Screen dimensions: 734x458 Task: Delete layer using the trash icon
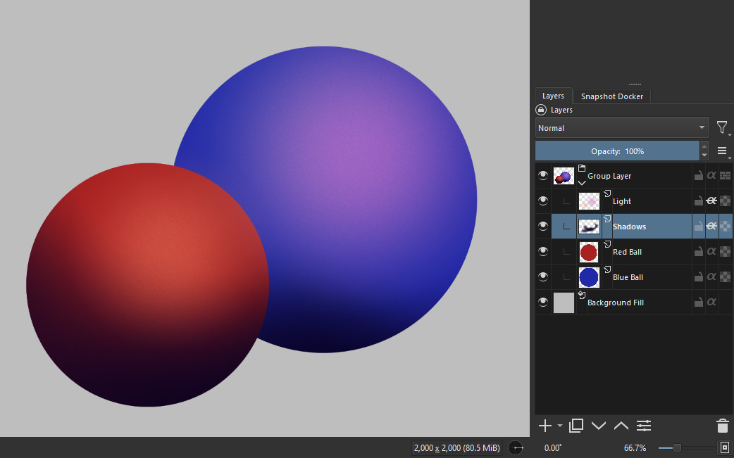click(x=722, y=426)
